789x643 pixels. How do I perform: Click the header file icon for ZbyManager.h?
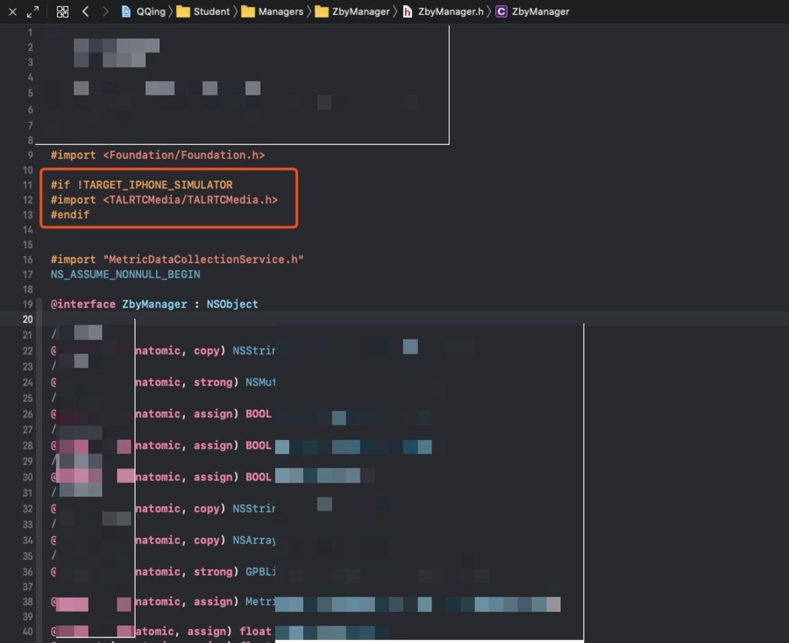point(407,11)
